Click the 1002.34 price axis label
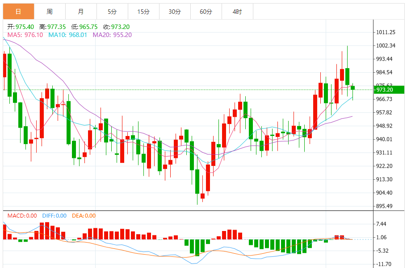This screenshot has width=407, height=268. pos(386,45)
